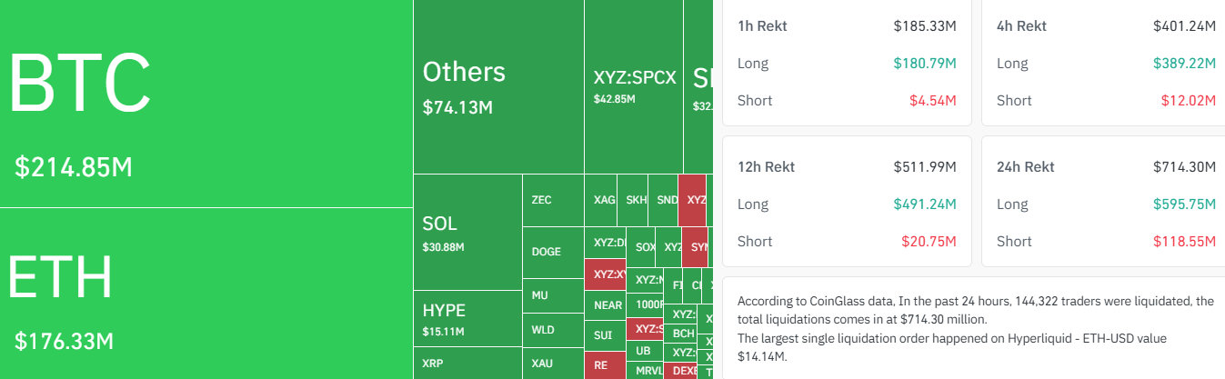Click the XYZ:SPCX heatmap tile

pyautogui.click(x=634, y=86)
